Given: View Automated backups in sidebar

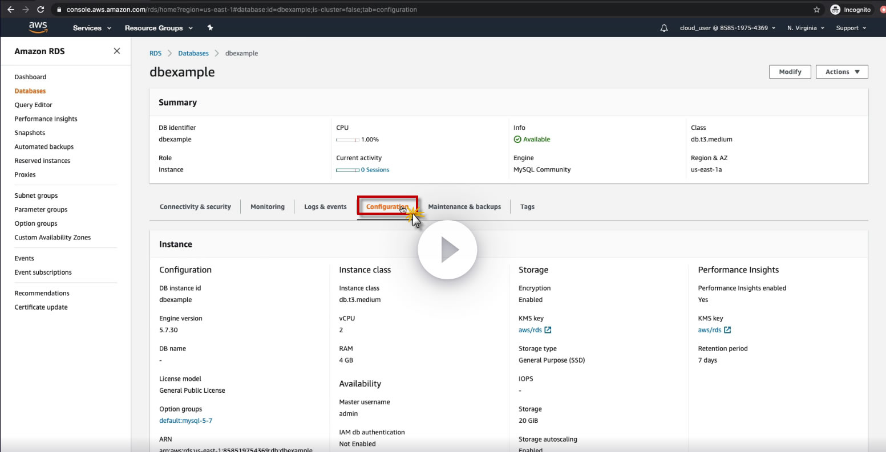Looking at the screenshot, I should [44, 146].
